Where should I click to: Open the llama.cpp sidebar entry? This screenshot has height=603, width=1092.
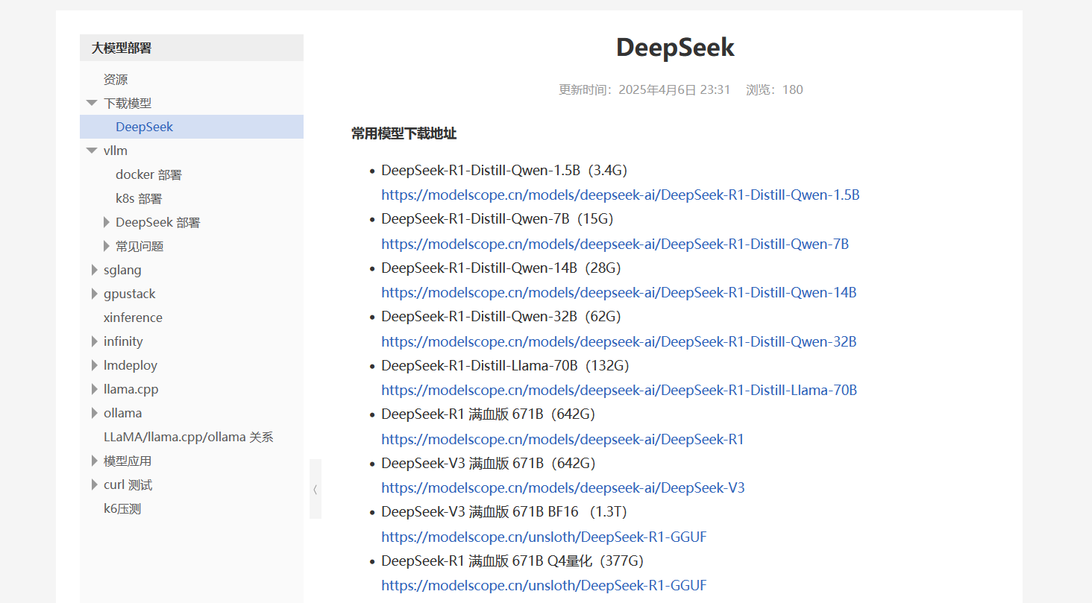pyautogui.click(x=131, y=389)
